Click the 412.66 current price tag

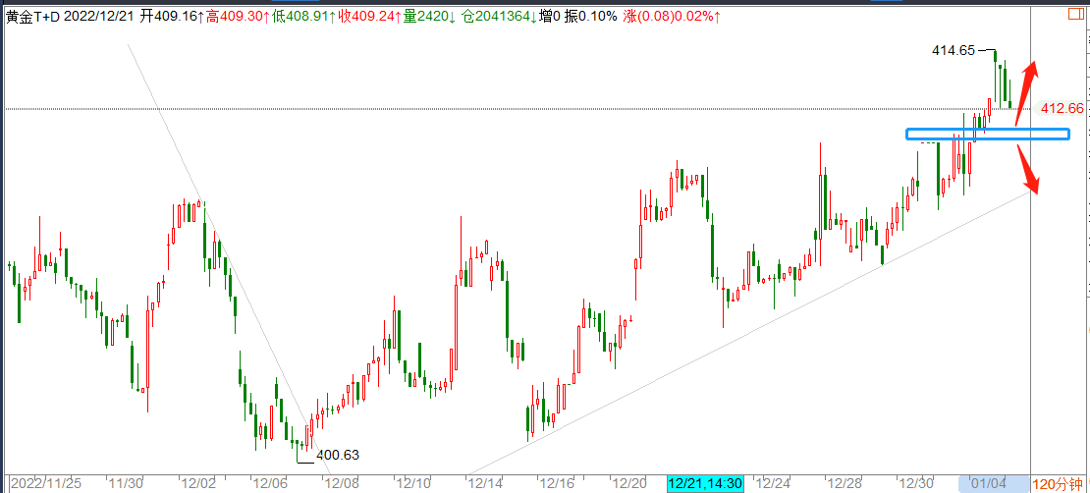coord(1061,108)
